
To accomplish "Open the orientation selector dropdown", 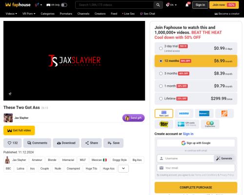I will (39, 5).
